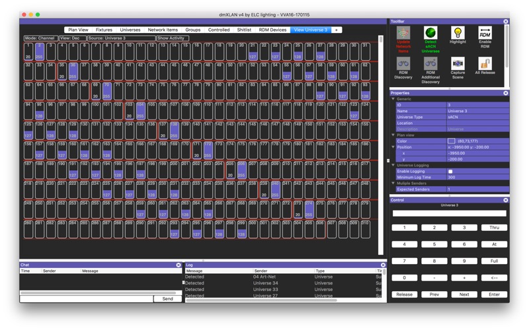Open the View: Dec selector

pyautogui.click(x=72, y=38)
